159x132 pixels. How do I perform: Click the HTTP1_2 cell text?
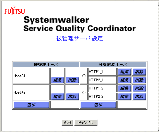[96, 88]
